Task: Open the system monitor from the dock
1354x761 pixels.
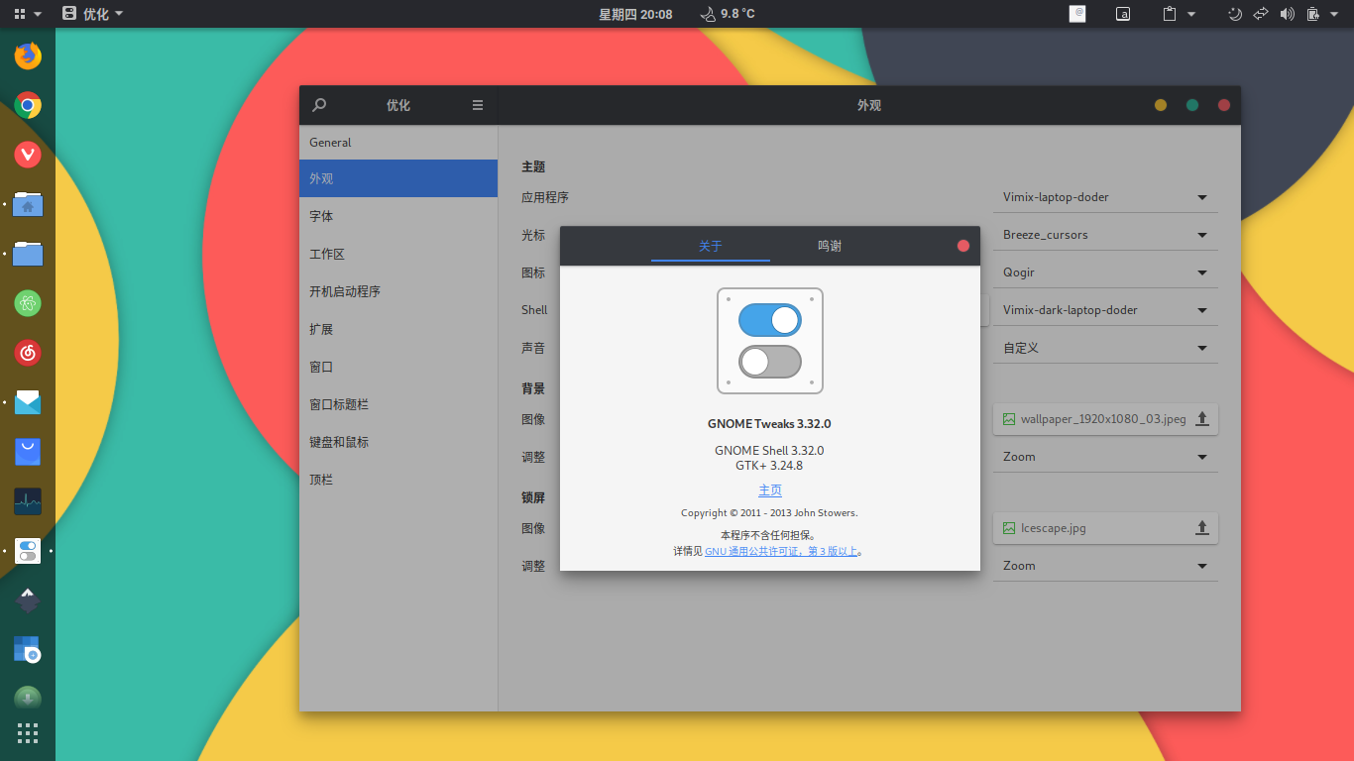Action: (x=27, y=501)
